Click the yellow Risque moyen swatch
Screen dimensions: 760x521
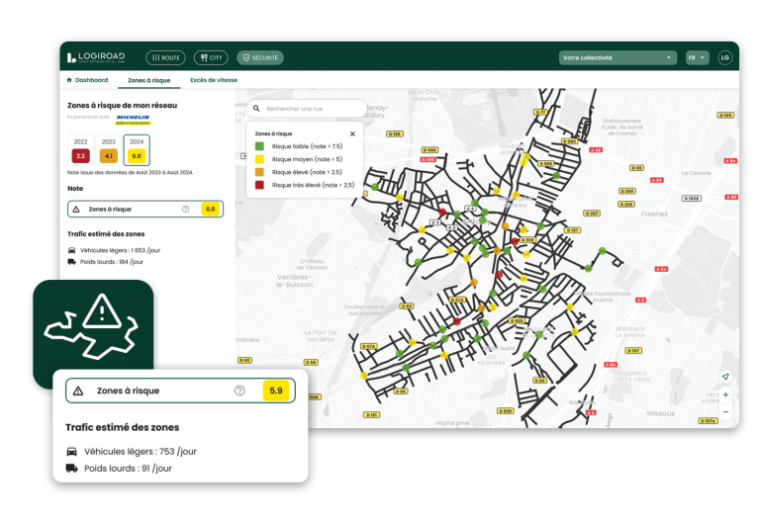[x=259, y=159]
